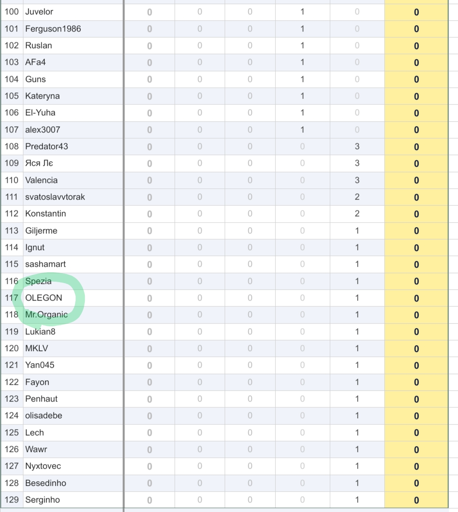Click the OLEGON name cell circled in green
This screenshot has width=458, height=512.
pyautogui.click(x=44, y=298)
